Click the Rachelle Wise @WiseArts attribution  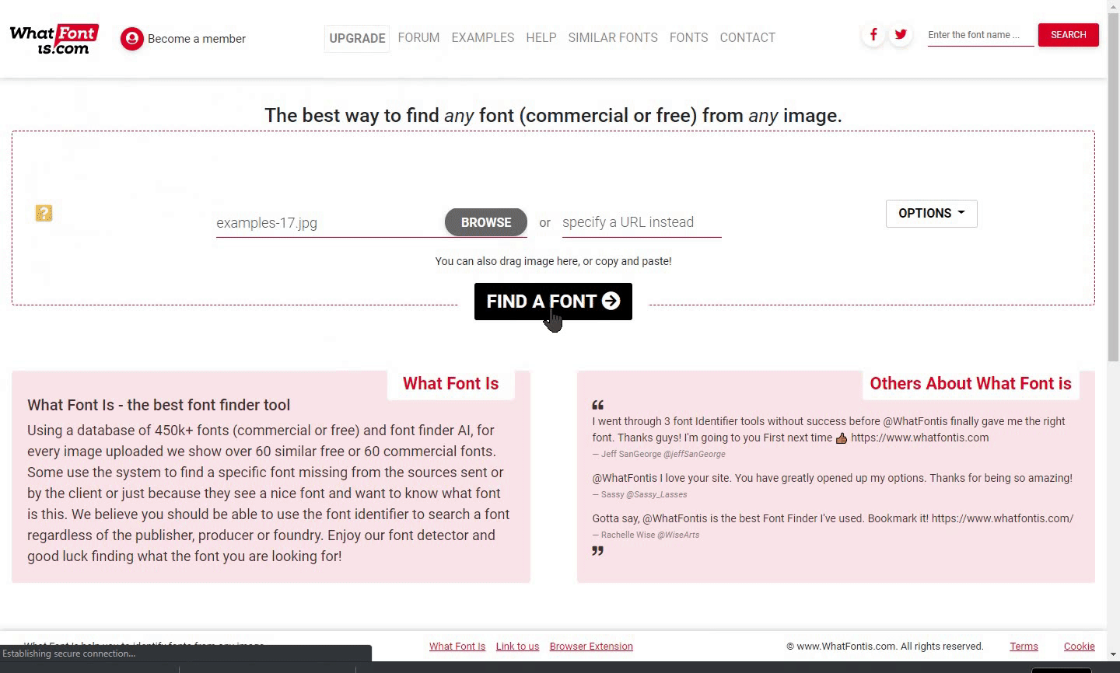pos(646,535)
